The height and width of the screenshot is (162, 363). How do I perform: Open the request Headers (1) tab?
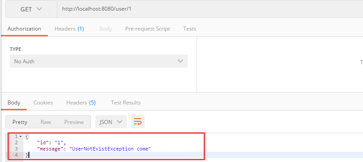coord(69,29)
